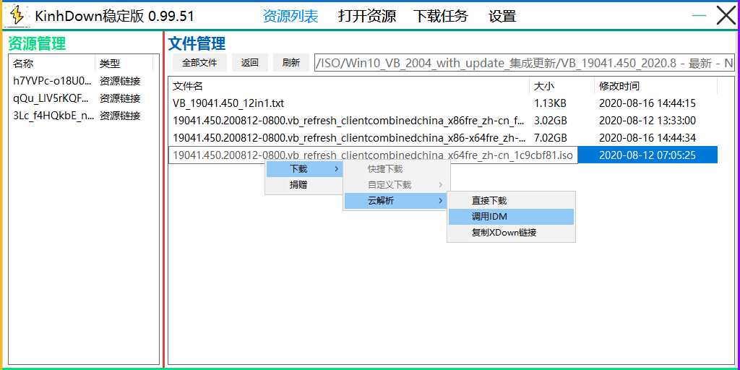Screen dimensions: 740x370
Task: Select 直接下载 in the submenu
Action: (489, 201)
